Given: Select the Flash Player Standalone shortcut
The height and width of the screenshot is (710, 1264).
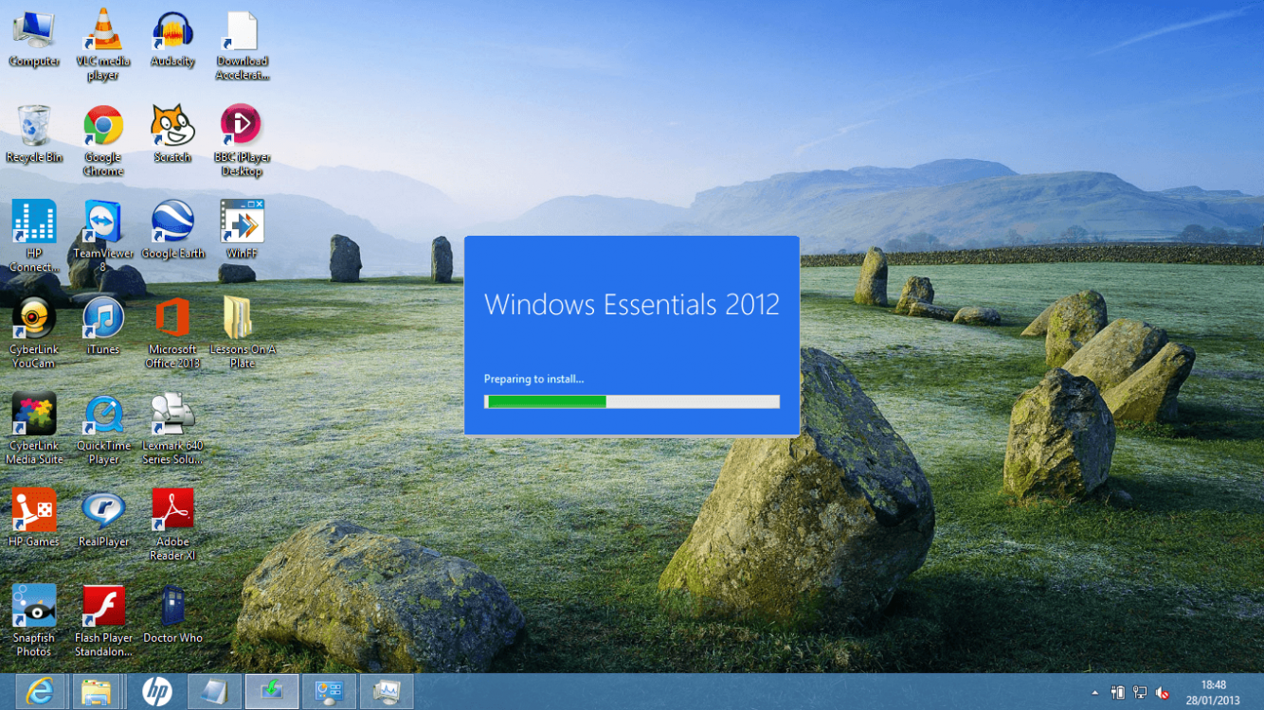Looking at the screenshot, I should point(103,620).
